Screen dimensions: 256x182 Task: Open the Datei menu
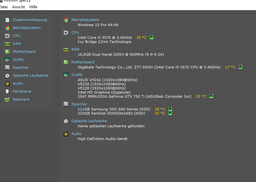[x=4, y=7]
